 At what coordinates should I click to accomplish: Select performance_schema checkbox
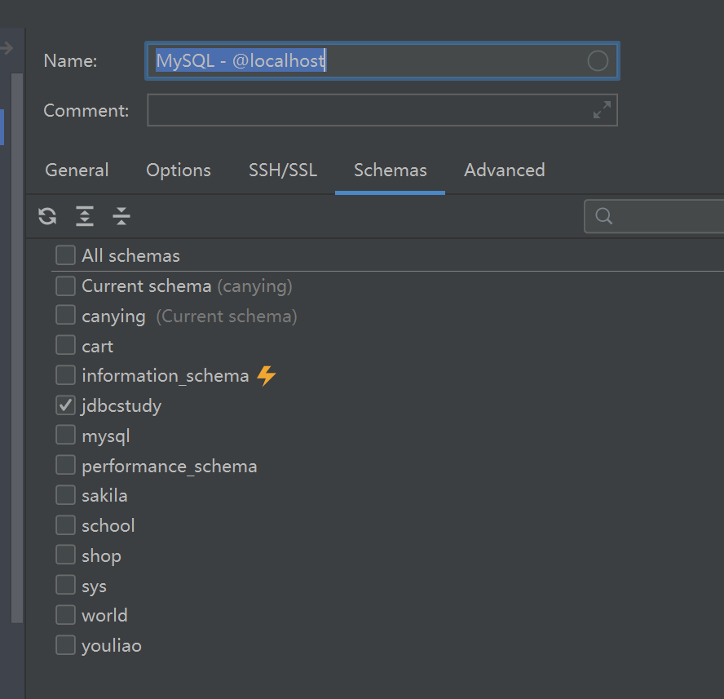tap(65, 465)
